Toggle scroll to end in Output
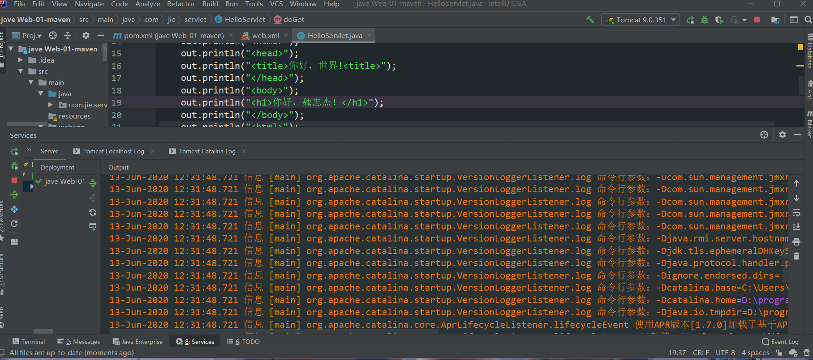 (x=796, y=227)
